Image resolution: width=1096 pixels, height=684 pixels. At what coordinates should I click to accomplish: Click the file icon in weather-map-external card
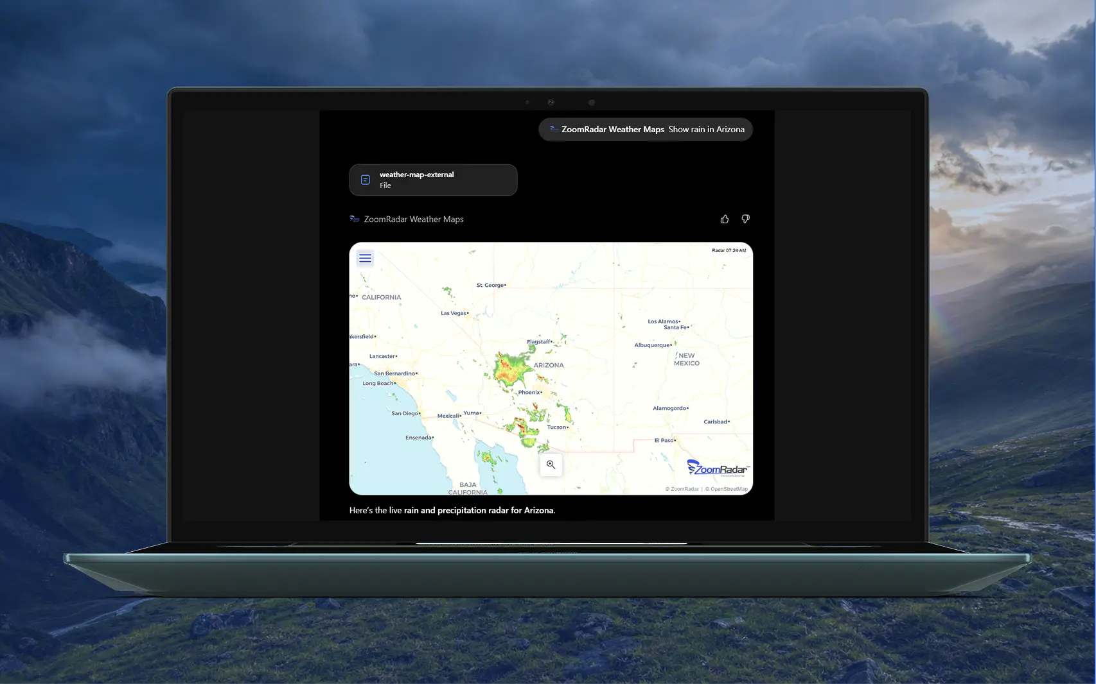point(365,180)
